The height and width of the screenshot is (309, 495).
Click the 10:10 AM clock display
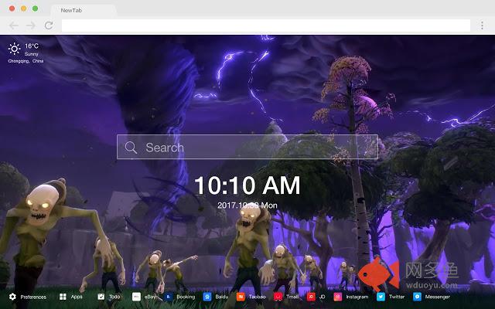coord(247,185)
